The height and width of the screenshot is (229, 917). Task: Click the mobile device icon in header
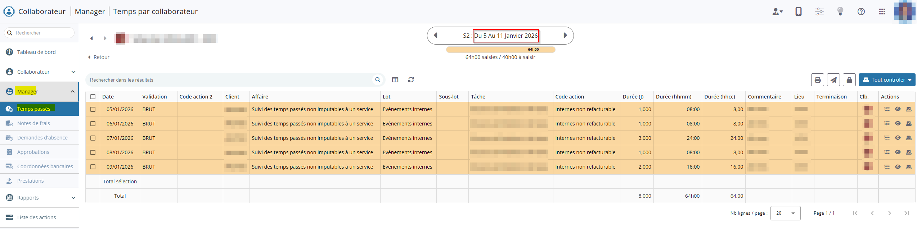798,12
